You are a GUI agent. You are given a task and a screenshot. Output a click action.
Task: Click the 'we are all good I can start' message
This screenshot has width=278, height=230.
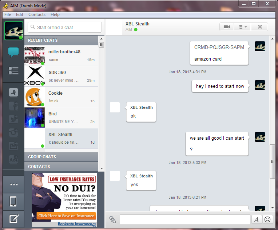(217, 144)
